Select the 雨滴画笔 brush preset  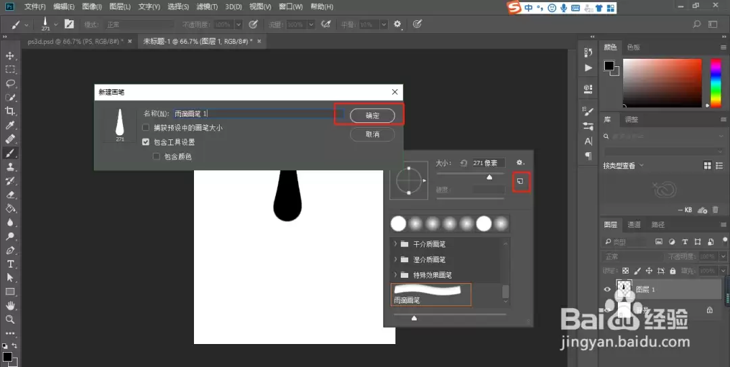tap(431, 295)
